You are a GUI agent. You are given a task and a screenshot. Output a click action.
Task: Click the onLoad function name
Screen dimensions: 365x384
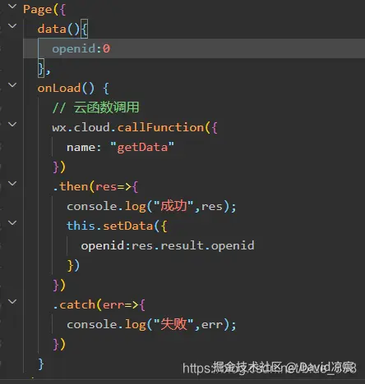tap(59, 88)
